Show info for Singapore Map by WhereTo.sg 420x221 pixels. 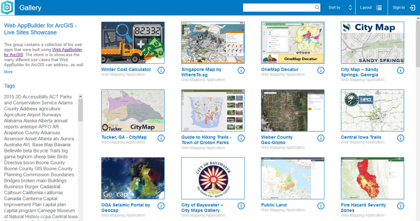click(x=241, y=70)
